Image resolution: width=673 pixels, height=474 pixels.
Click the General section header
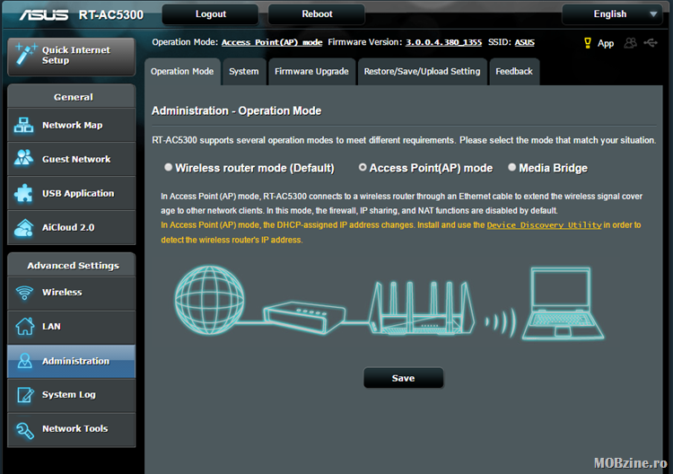pyautogui.click(x=71, y=97)
